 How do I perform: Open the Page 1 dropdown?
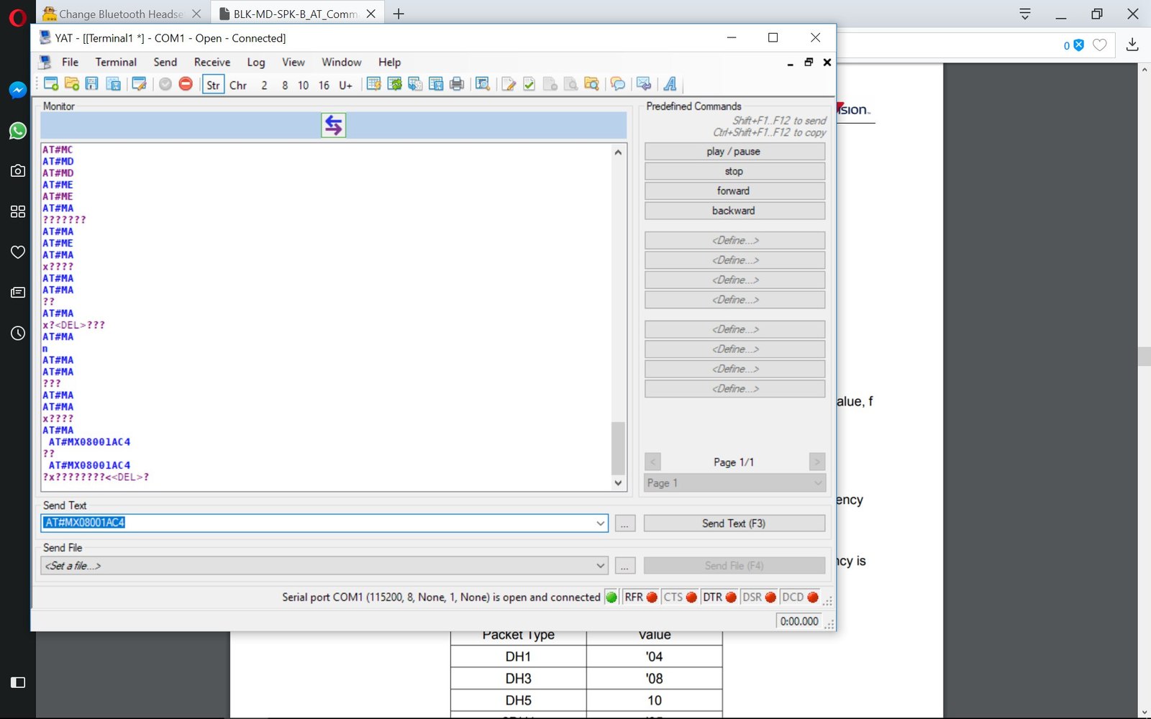coord(734,483)
